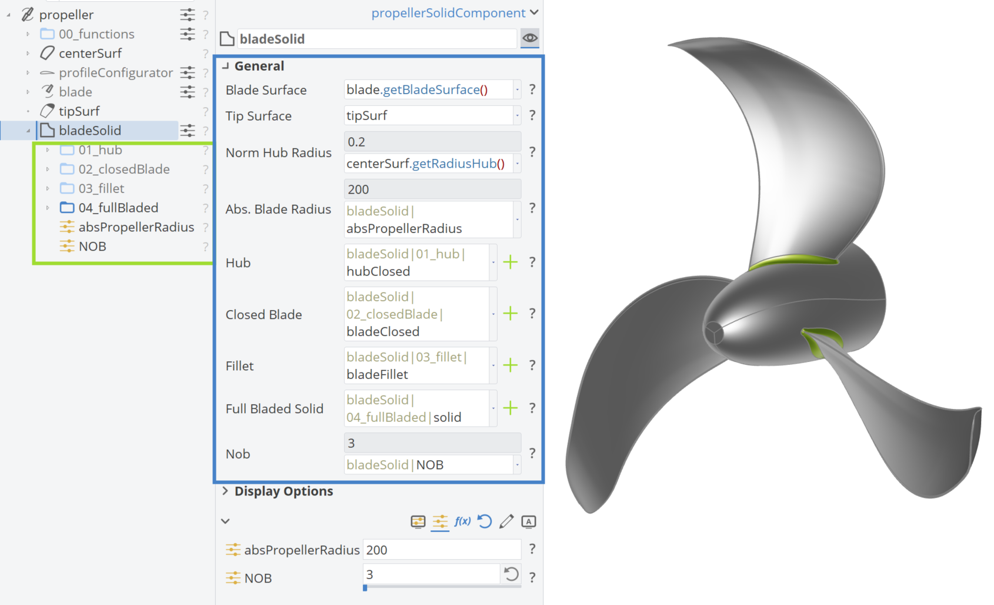Click the green plus next to Fillet field

coord(510,365)
